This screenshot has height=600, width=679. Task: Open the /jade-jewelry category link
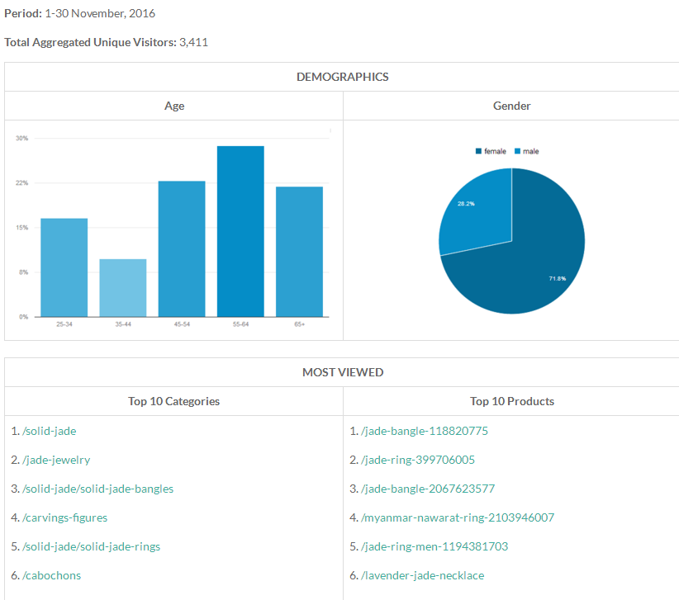tap(56, 460)
